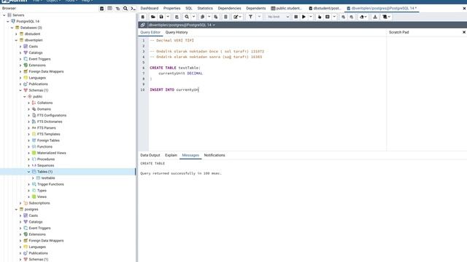Switch to the Query Editor tab
This screenshot has width=467, height=262.
click(150, 32)
